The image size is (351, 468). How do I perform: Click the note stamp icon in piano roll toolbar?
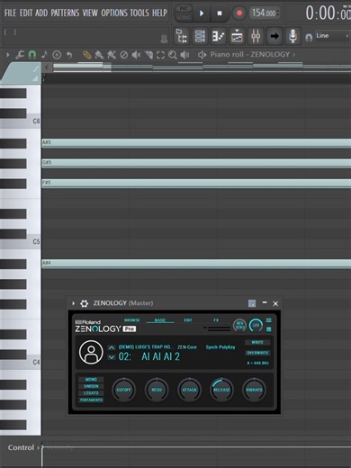click(44, 55)
